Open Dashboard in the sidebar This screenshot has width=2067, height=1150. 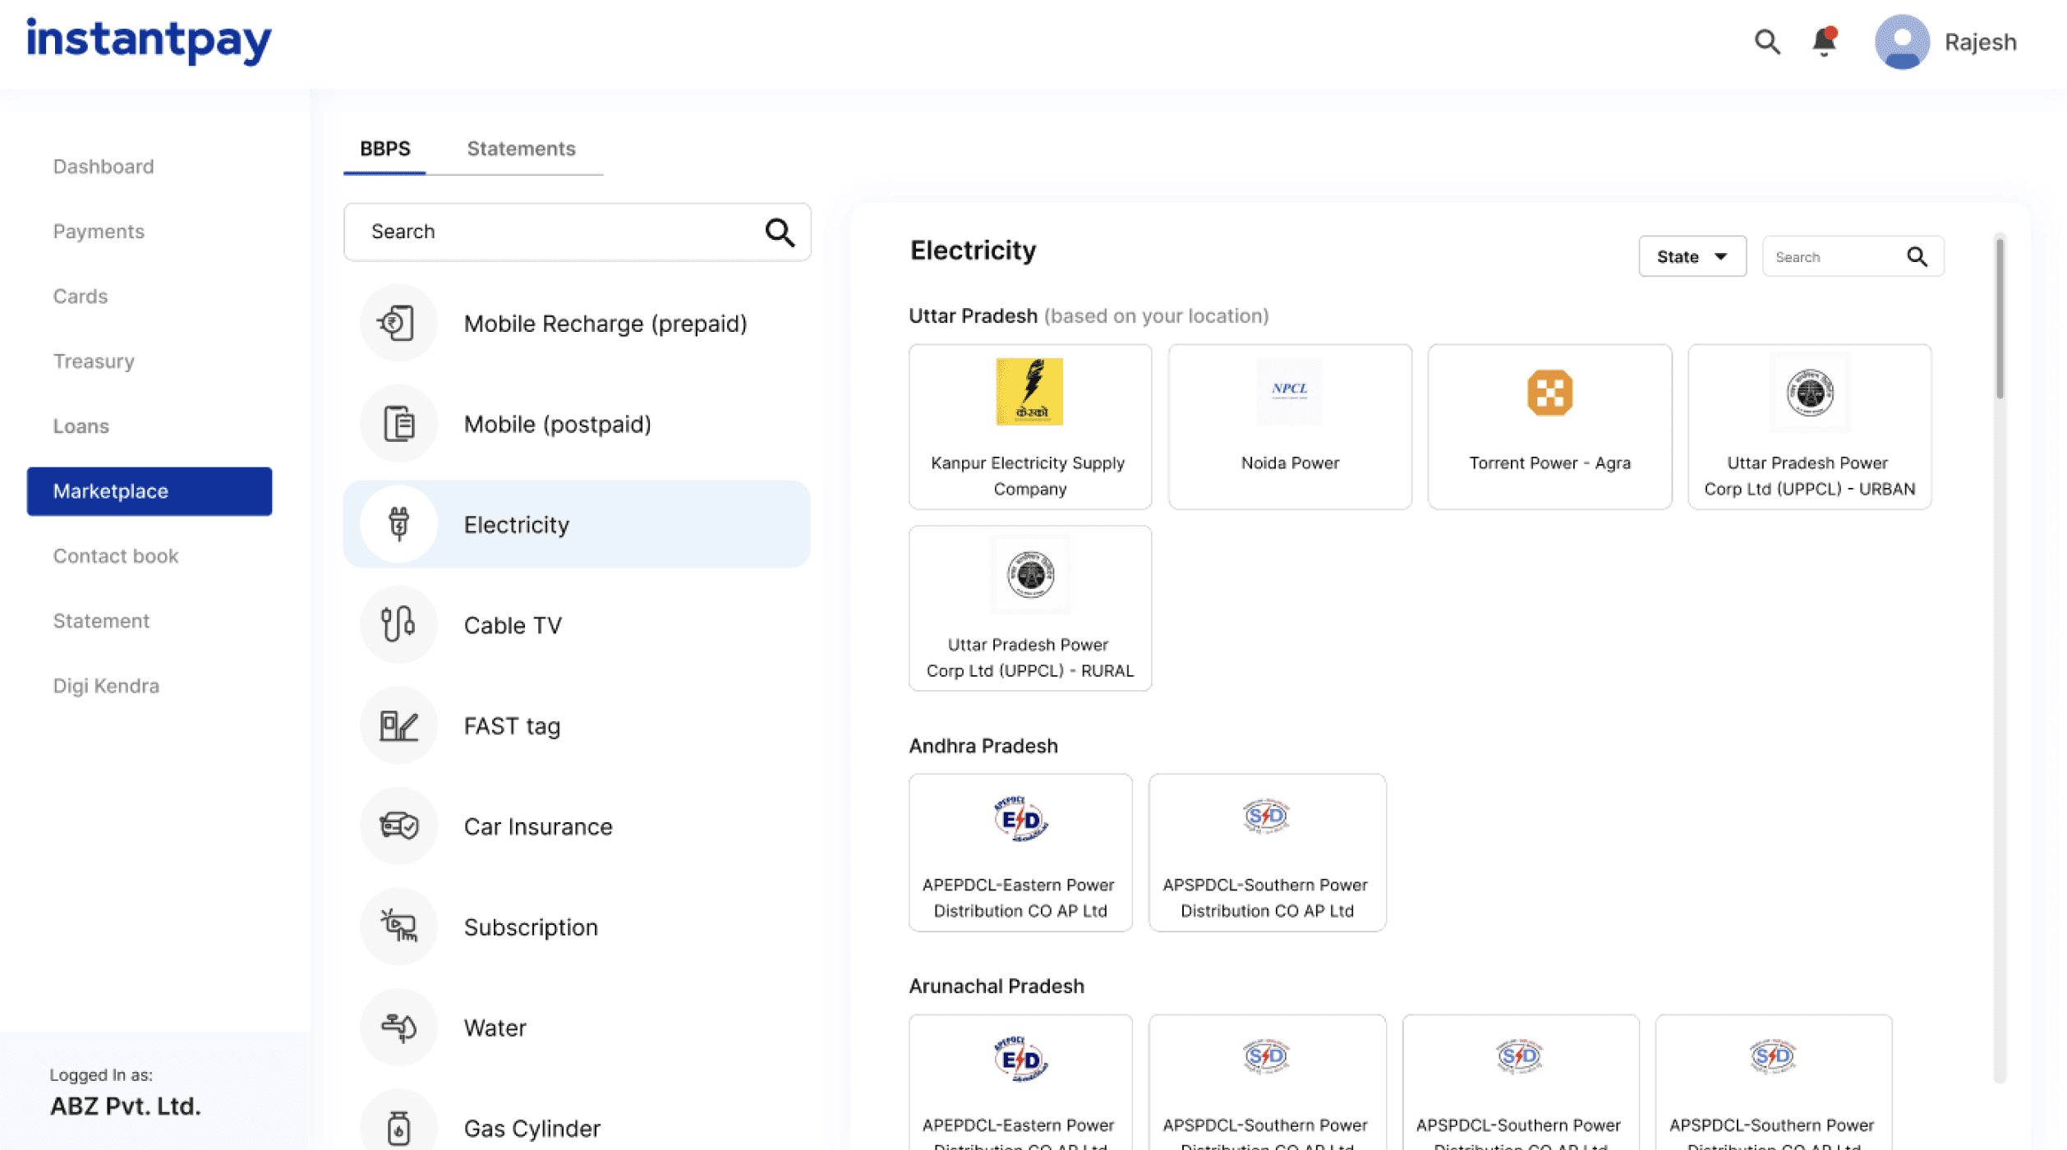(x=104, y=167)
